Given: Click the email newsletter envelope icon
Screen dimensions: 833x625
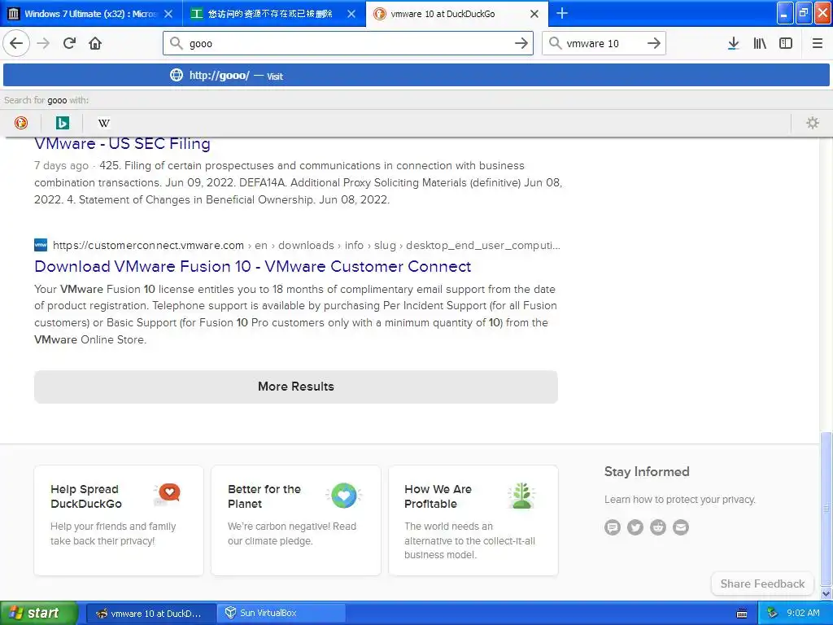Looking at the screenshot, I should (x=681, y=527).
